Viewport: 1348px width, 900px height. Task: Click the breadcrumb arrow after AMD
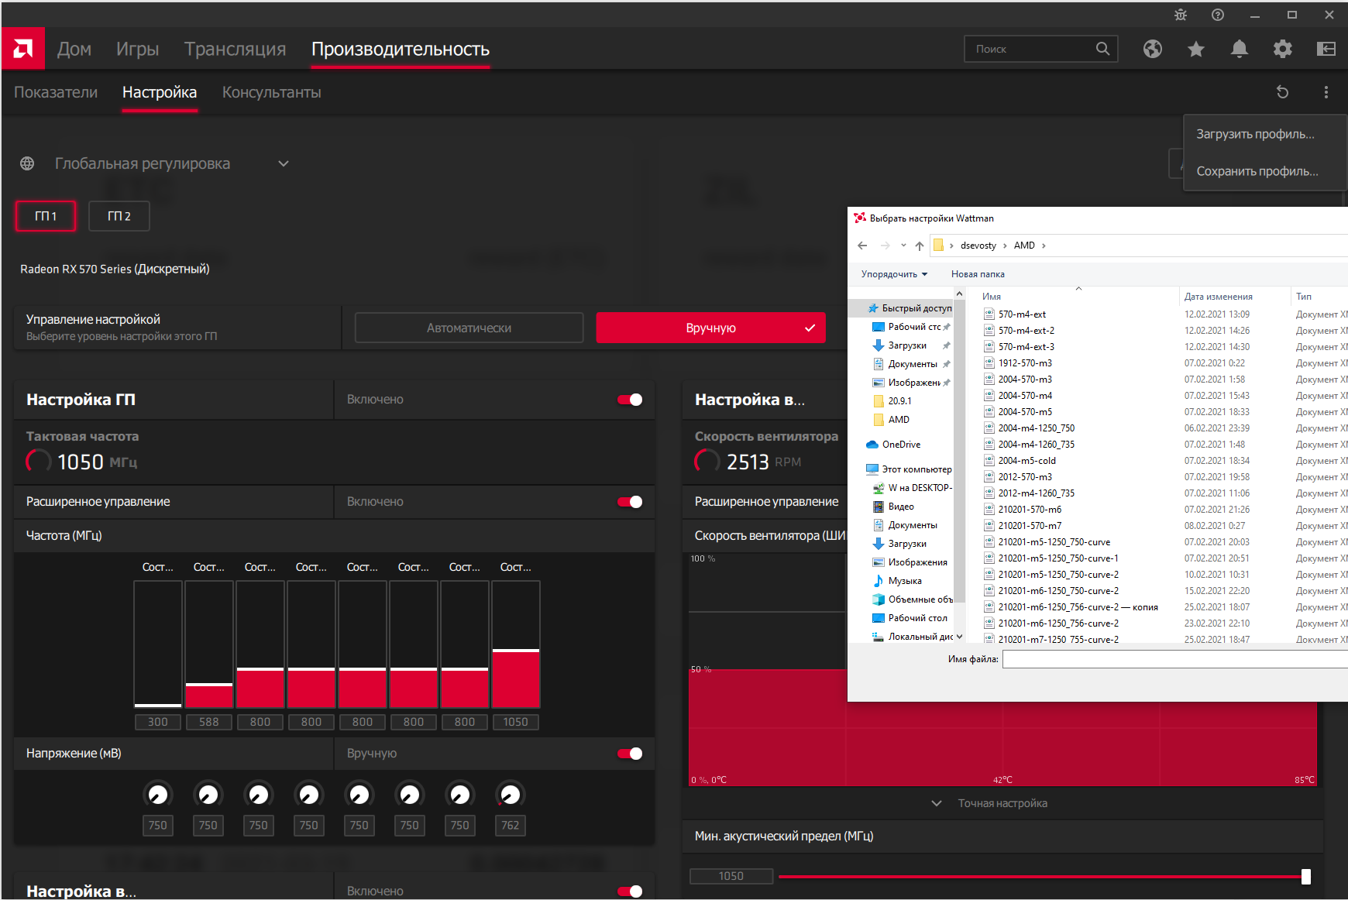point(1044,246)
